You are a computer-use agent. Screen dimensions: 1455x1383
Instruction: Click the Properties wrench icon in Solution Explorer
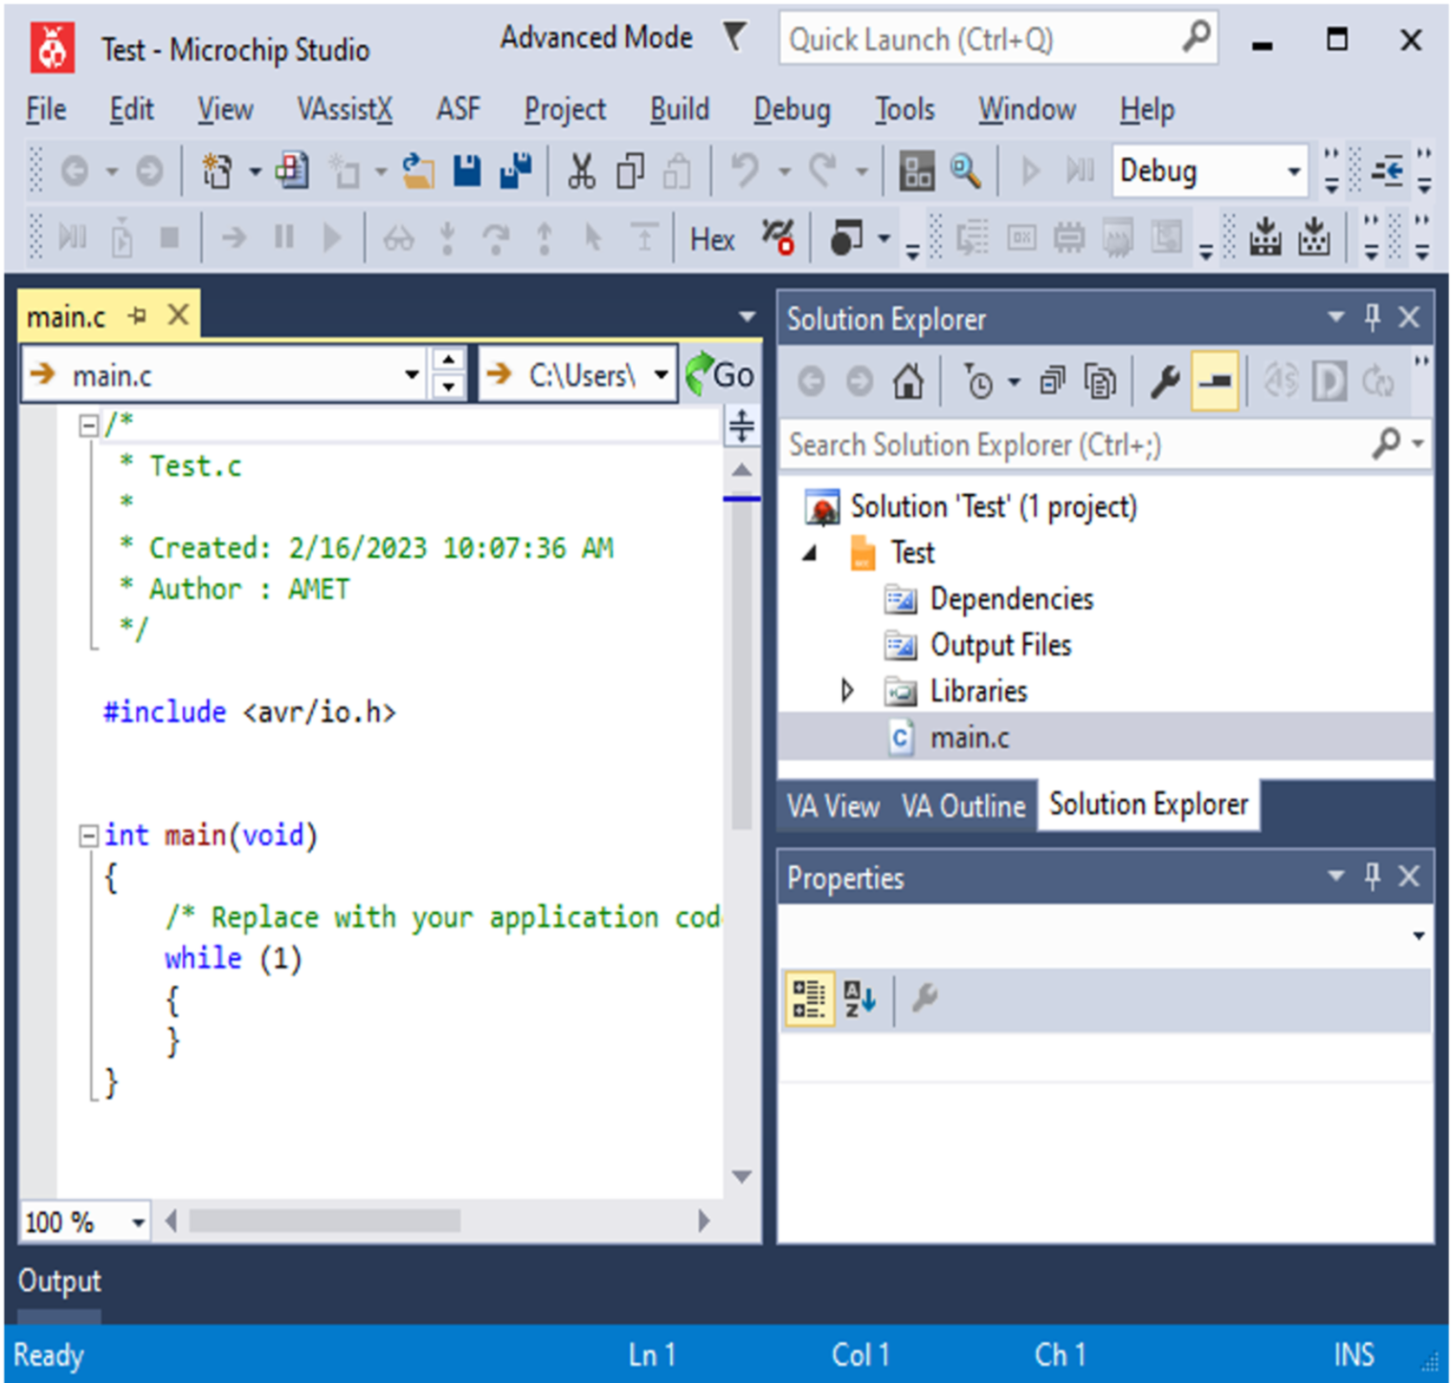[1165, 382]
